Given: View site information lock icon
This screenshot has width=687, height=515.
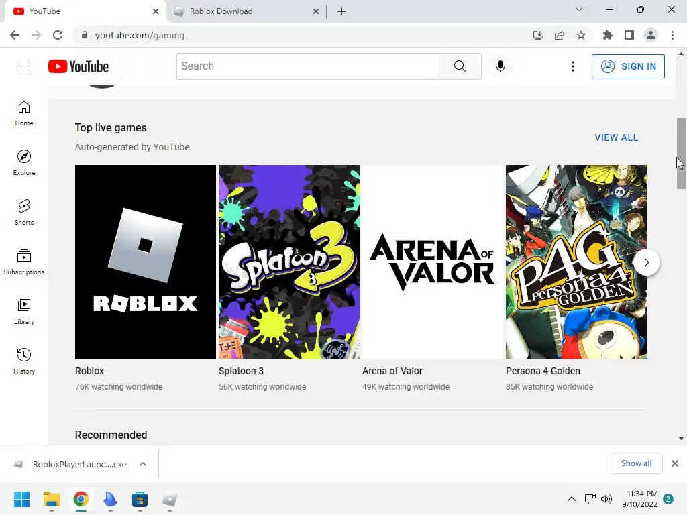Looking at the screenshot, I should pyautogui.click(x=85, y=35).
